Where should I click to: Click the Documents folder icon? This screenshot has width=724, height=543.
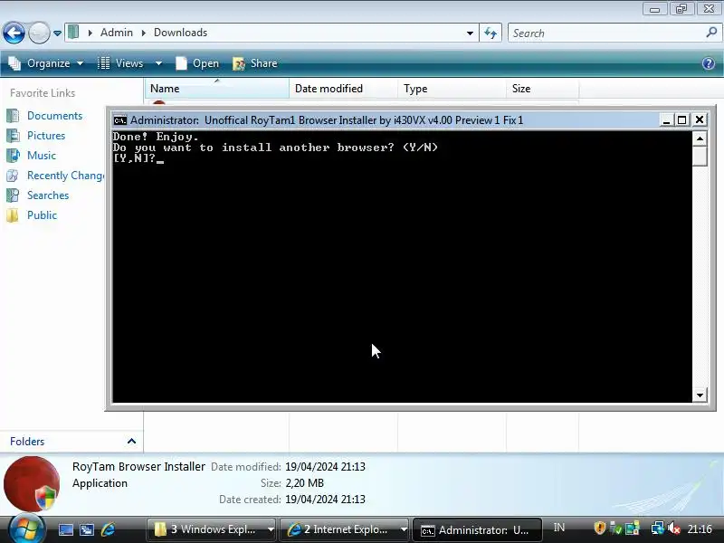13,116
